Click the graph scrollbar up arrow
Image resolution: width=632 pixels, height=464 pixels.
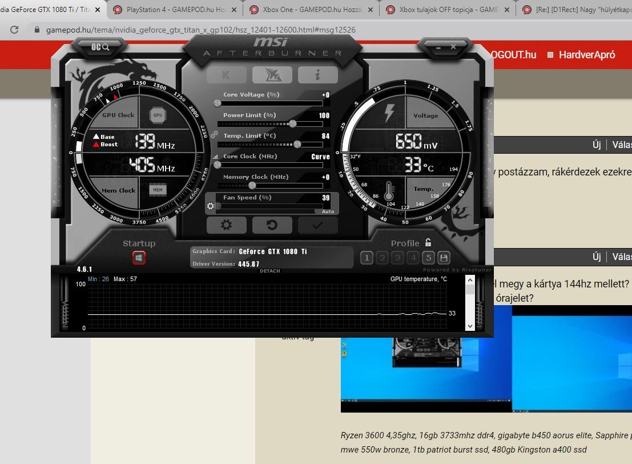470,280
